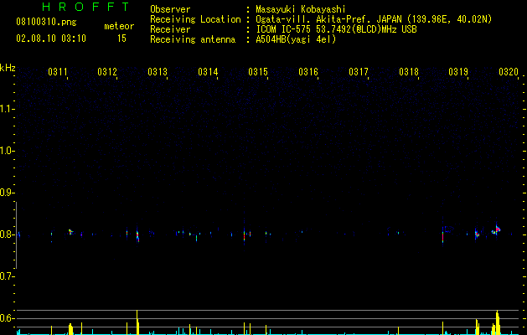Click the meteor echo just after 0312

pos(137,234)
